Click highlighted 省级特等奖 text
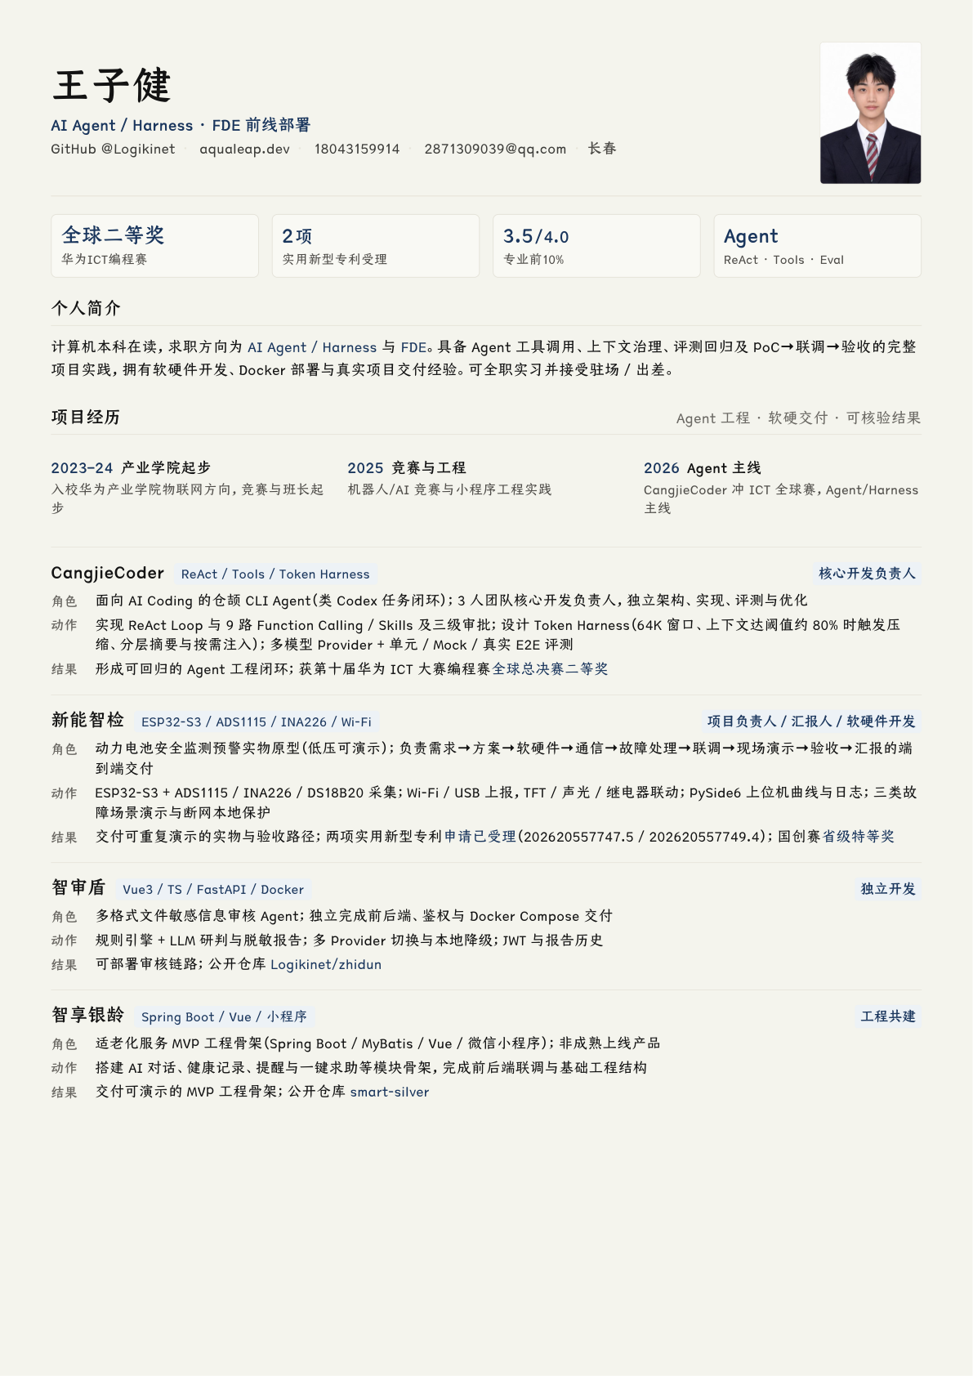This screenshot has height=1376, width=973. tap(858, 836)
